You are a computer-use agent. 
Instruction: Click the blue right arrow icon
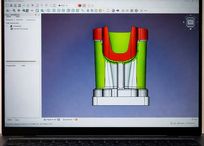118,11
